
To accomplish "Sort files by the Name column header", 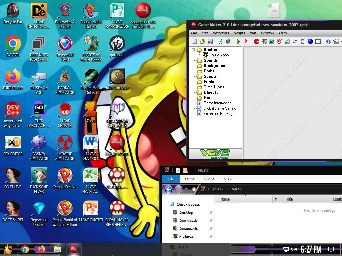I will tap(243, 199).
